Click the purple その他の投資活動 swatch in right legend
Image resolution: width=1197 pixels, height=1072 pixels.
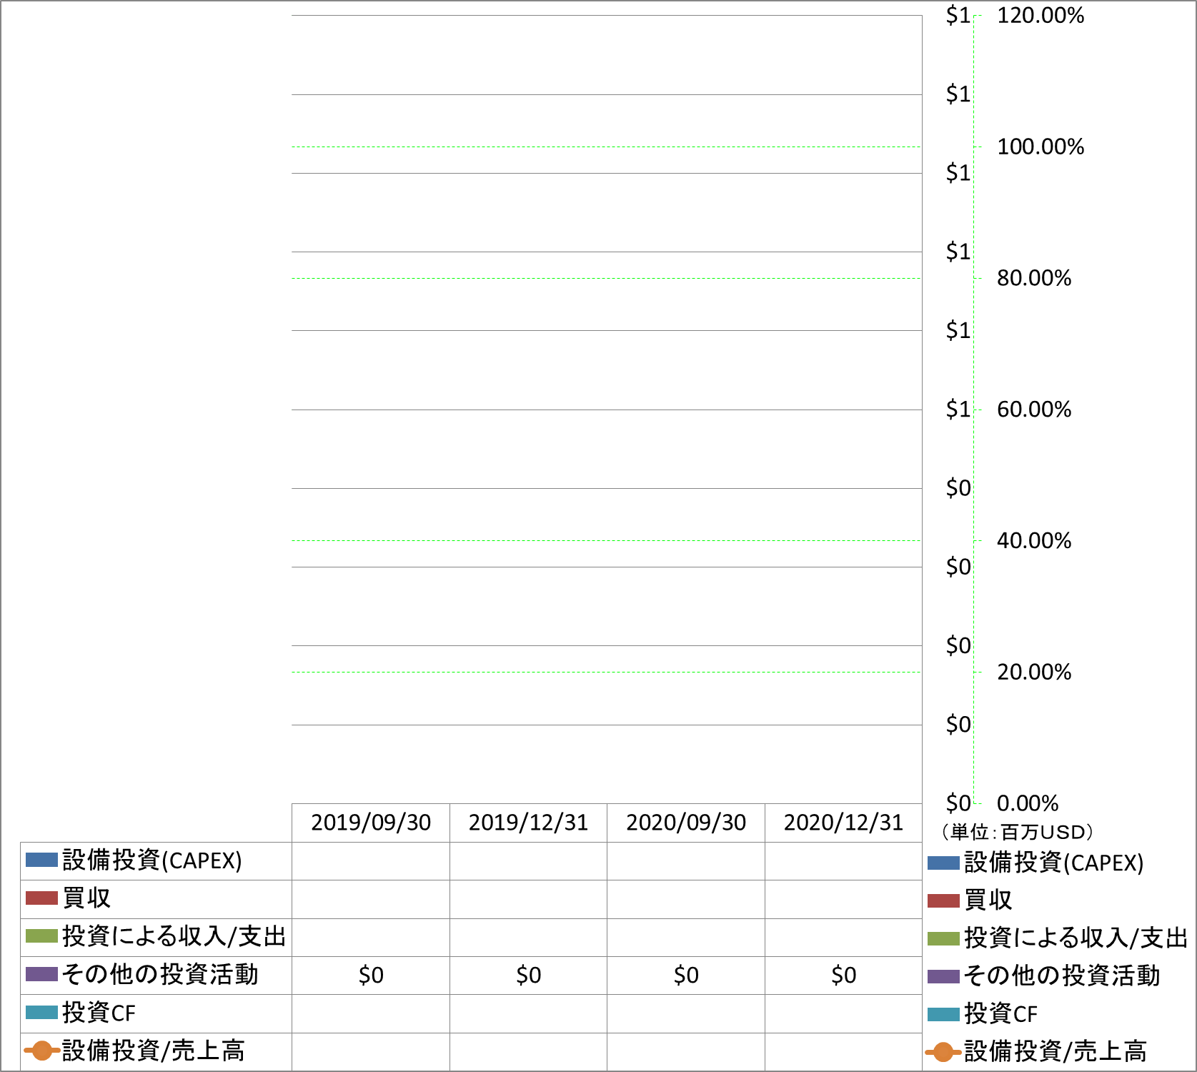tap(943, 976)
